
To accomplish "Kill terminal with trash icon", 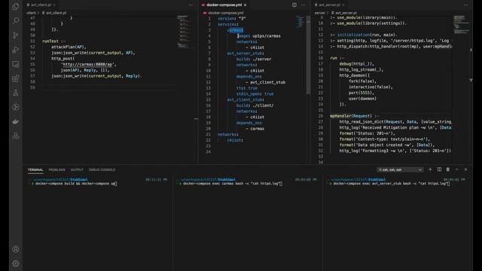I will coord(448,169).
